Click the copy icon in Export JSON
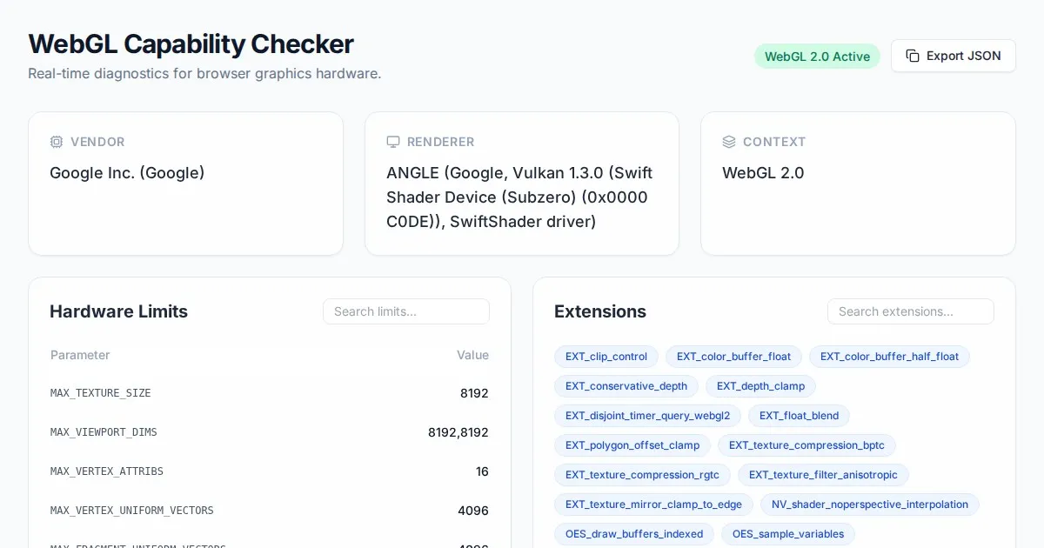This screenshot has height=548, width=1044. 913,56
